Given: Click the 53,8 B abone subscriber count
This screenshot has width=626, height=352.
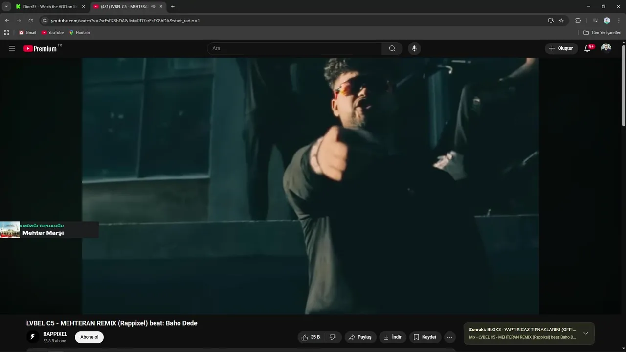Looking at the screenshot, I should pos(54,341).
